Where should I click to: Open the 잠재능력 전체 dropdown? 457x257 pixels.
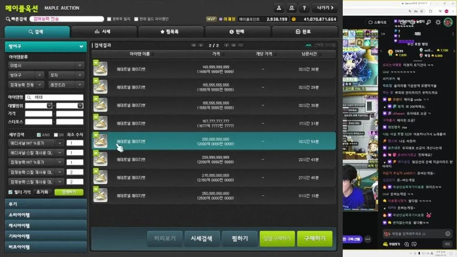tap(26, 85)
